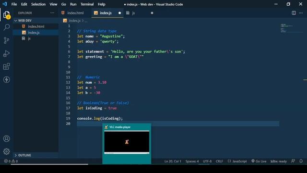Click the VS Code logo icon
The height and width of the screenshot is (173, 307).
tap(5, 4)
